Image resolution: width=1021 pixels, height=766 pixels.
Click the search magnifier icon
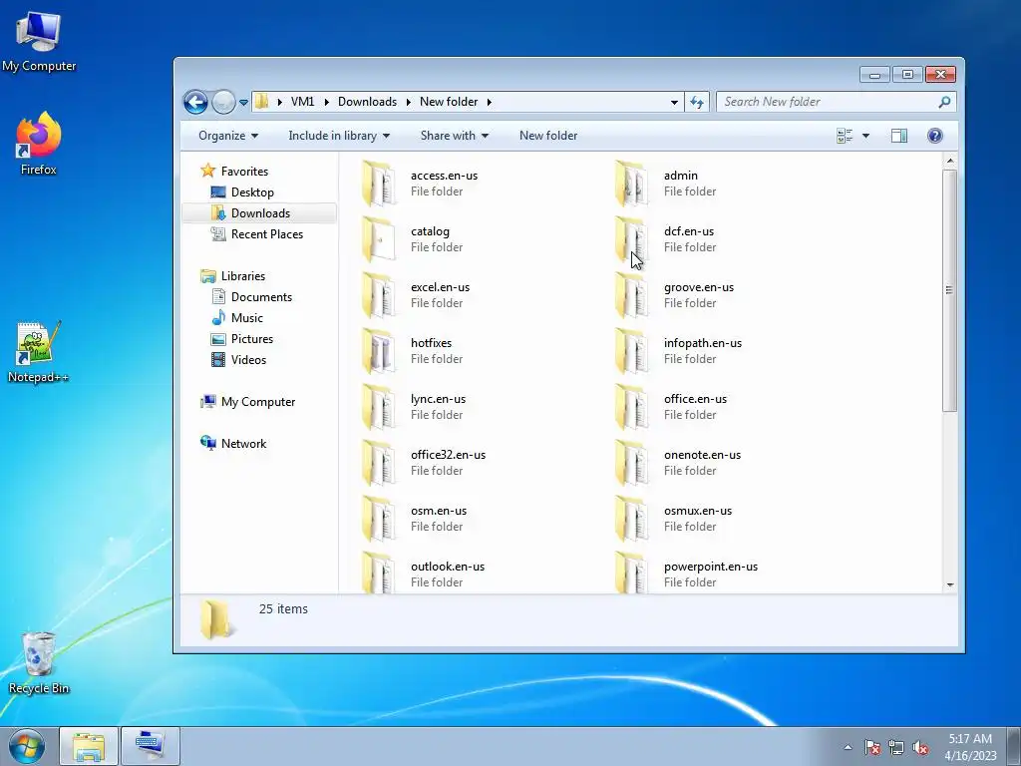[x=944, y=102]
